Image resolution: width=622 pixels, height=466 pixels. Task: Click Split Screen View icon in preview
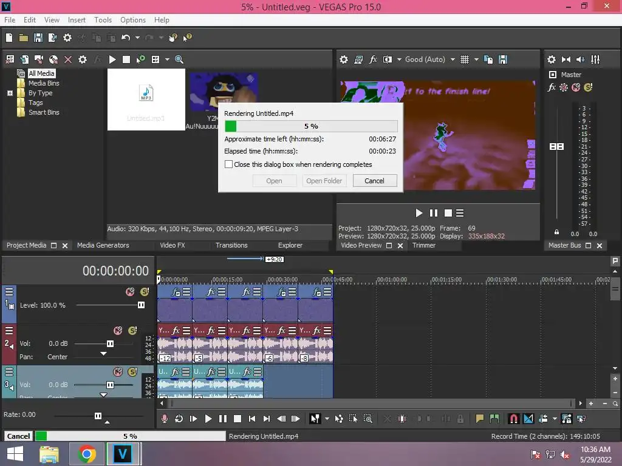click(x=387, y=59)
